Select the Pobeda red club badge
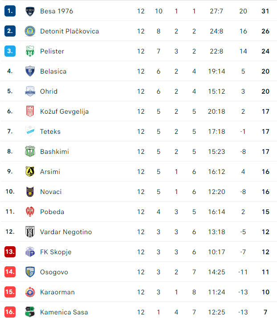The image size is (277, 318). pos(30,212)
